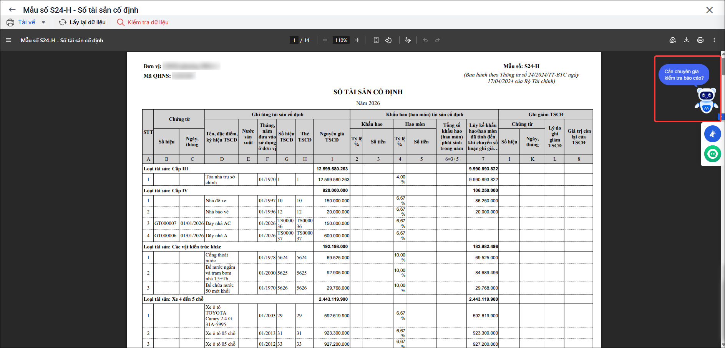Click the 12.599.580.263 Cấp III total

(332, 169)
